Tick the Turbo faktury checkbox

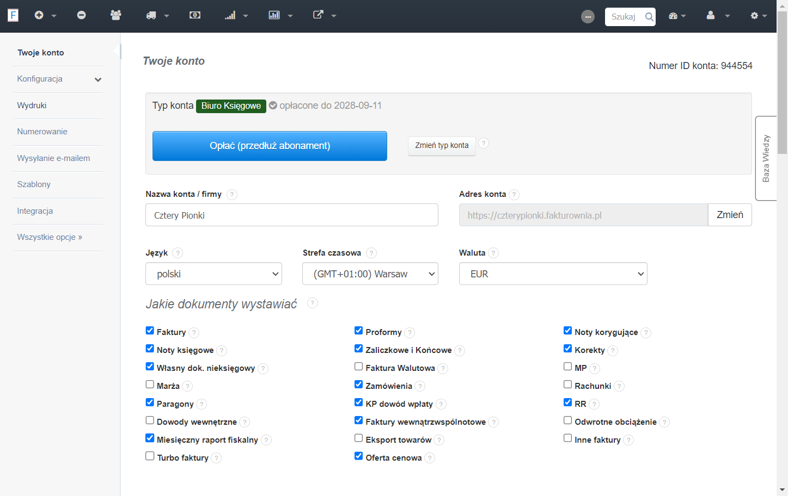[150, 456]
